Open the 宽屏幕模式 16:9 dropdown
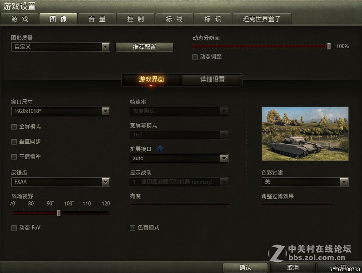362x273 pixels. (179, 135)
